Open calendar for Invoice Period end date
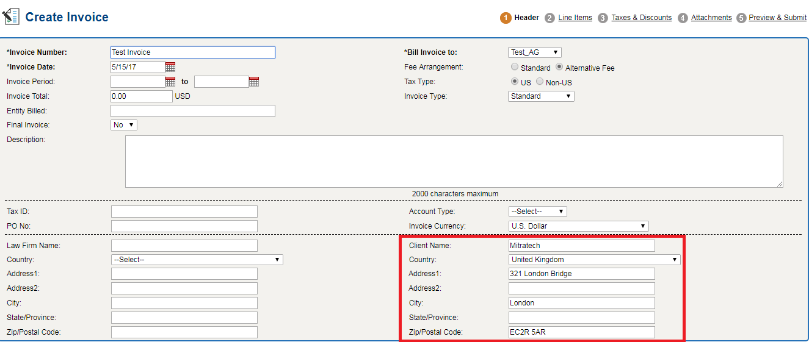 coord(254,82)
